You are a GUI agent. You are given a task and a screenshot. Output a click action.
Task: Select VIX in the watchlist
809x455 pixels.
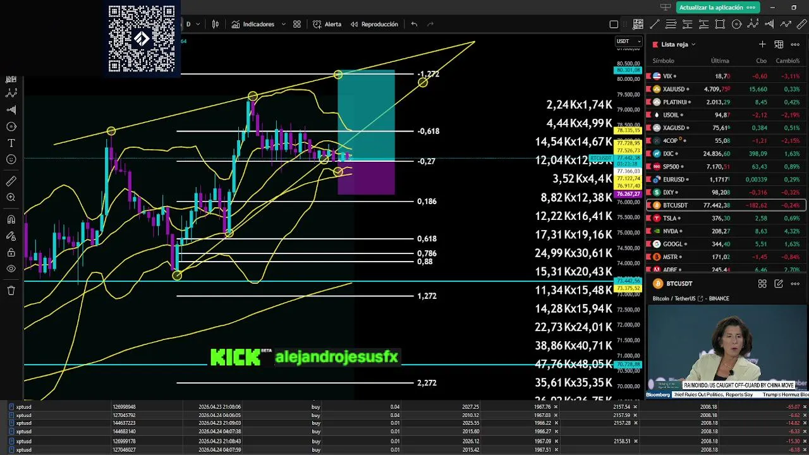click(726, 76)
